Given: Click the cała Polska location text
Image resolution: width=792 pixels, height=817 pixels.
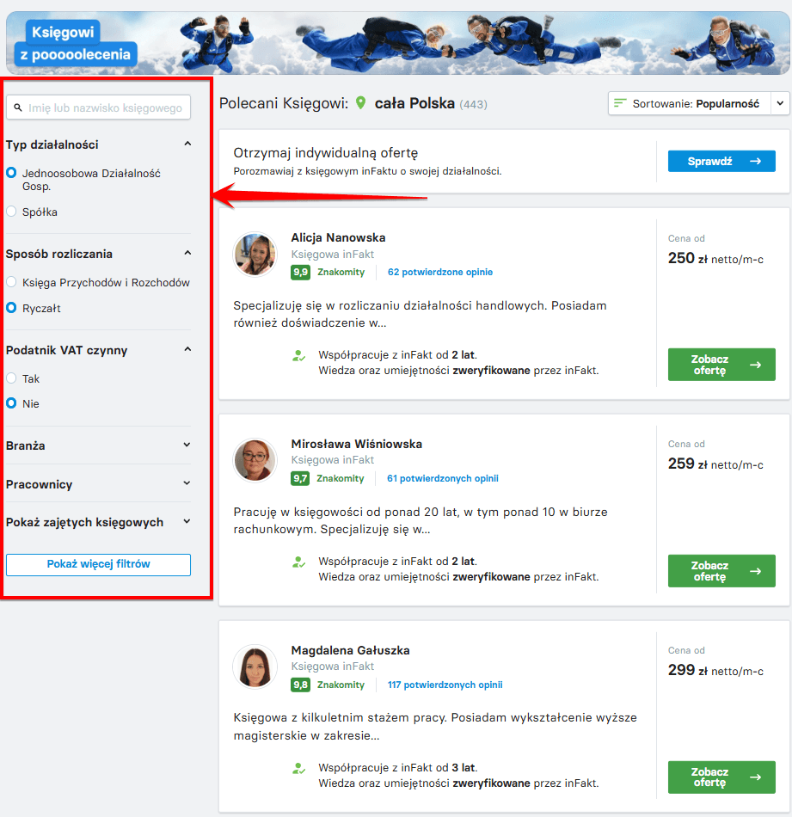Looking at the screenshot, I should (x=414, y=103).
